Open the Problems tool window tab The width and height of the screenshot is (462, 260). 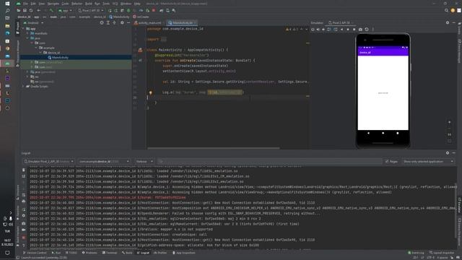click(90, 253)
